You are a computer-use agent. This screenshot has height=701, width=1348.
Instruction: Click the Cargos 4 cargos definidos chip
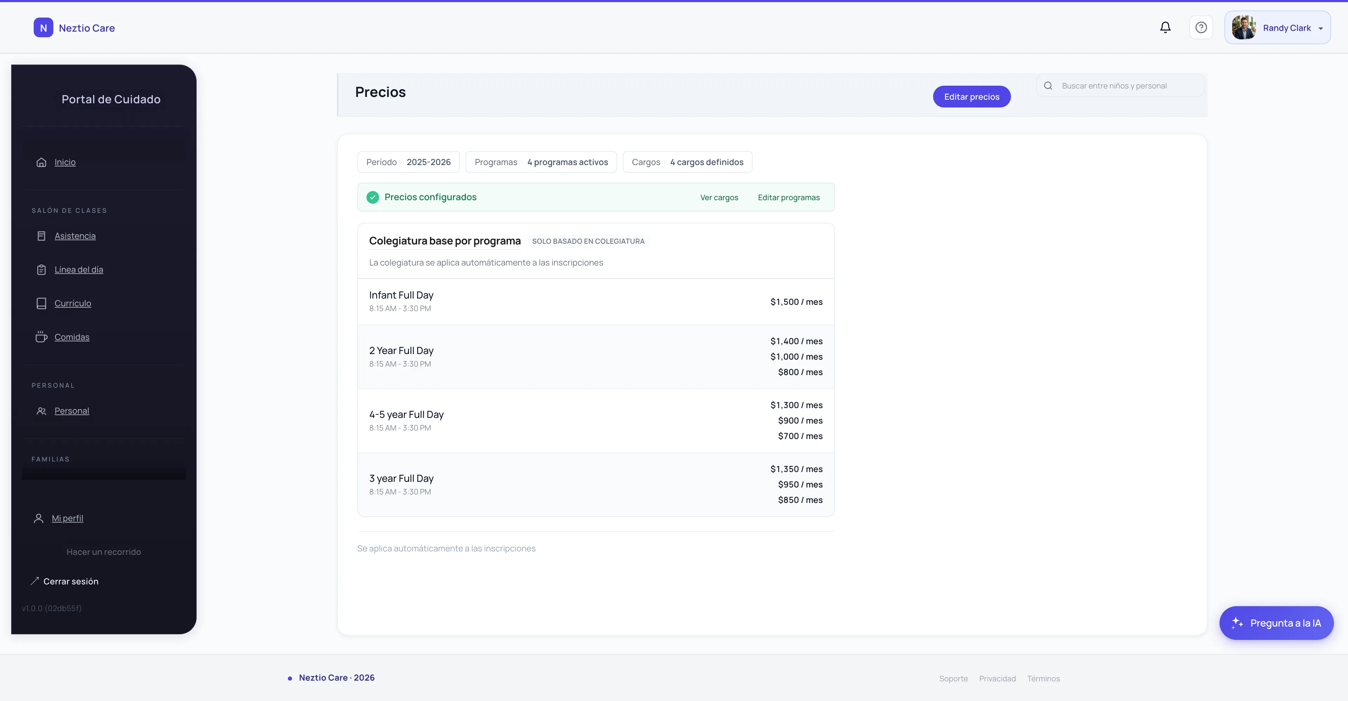(x=687, y=162)
